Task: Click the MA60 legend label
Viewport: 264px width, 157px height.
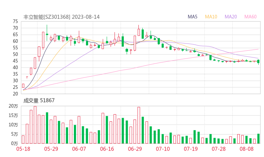Action: 250,17
